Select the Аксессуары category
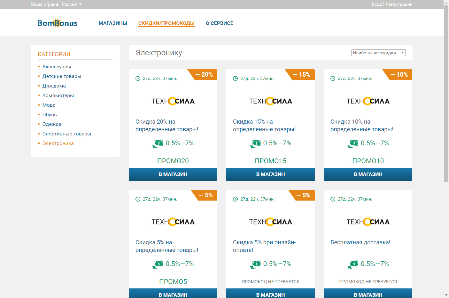The width and height of the screenshot is (449, 298). point(57,67)
